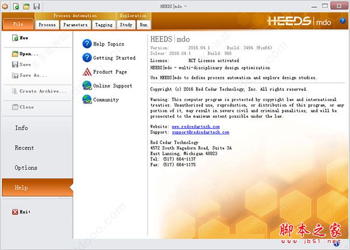Click the Tel: (517) 664-1137 line

[x=173, y=159]
